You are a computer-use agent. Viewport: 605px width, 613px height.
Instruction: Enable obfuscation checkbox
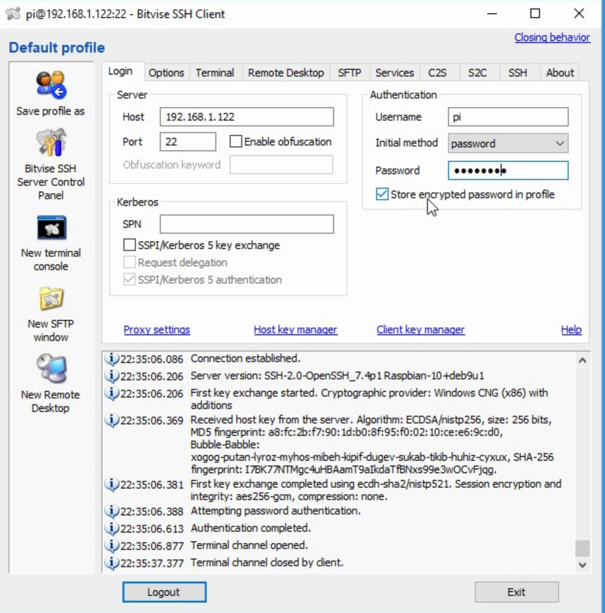pos(235,141)
